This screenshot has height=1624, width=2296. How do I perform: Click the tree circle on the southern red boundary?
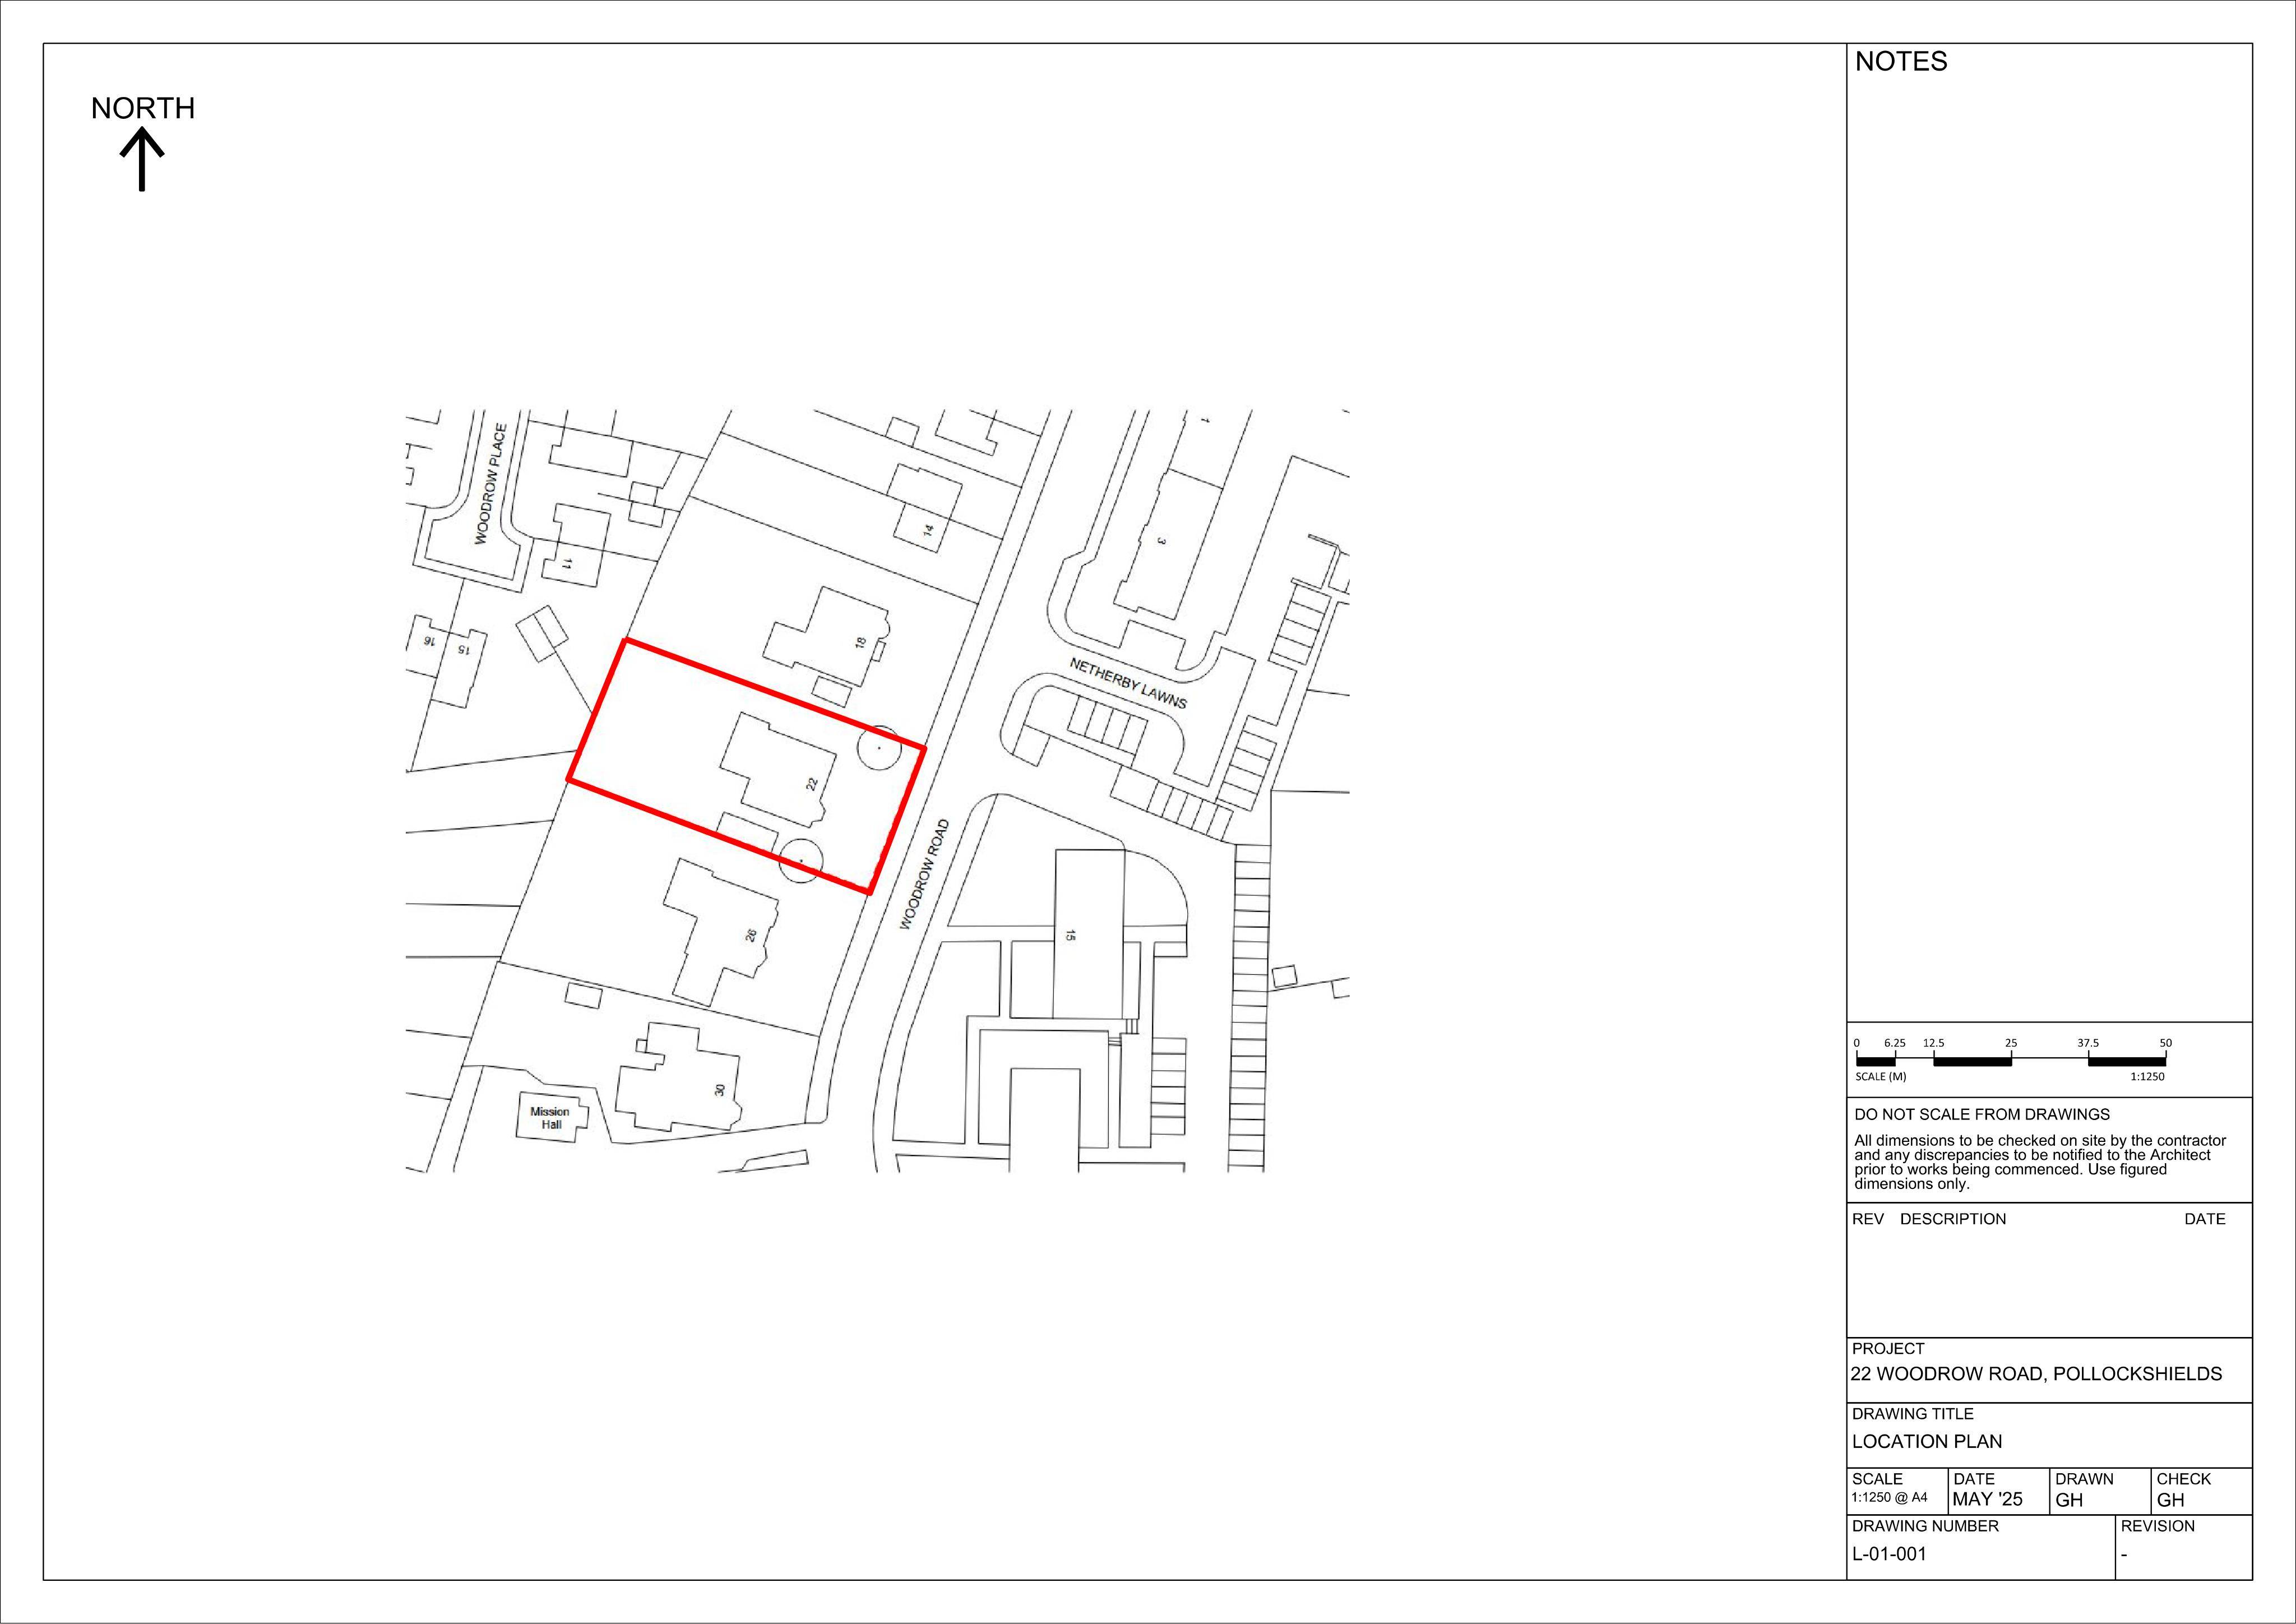pos(801,860)
